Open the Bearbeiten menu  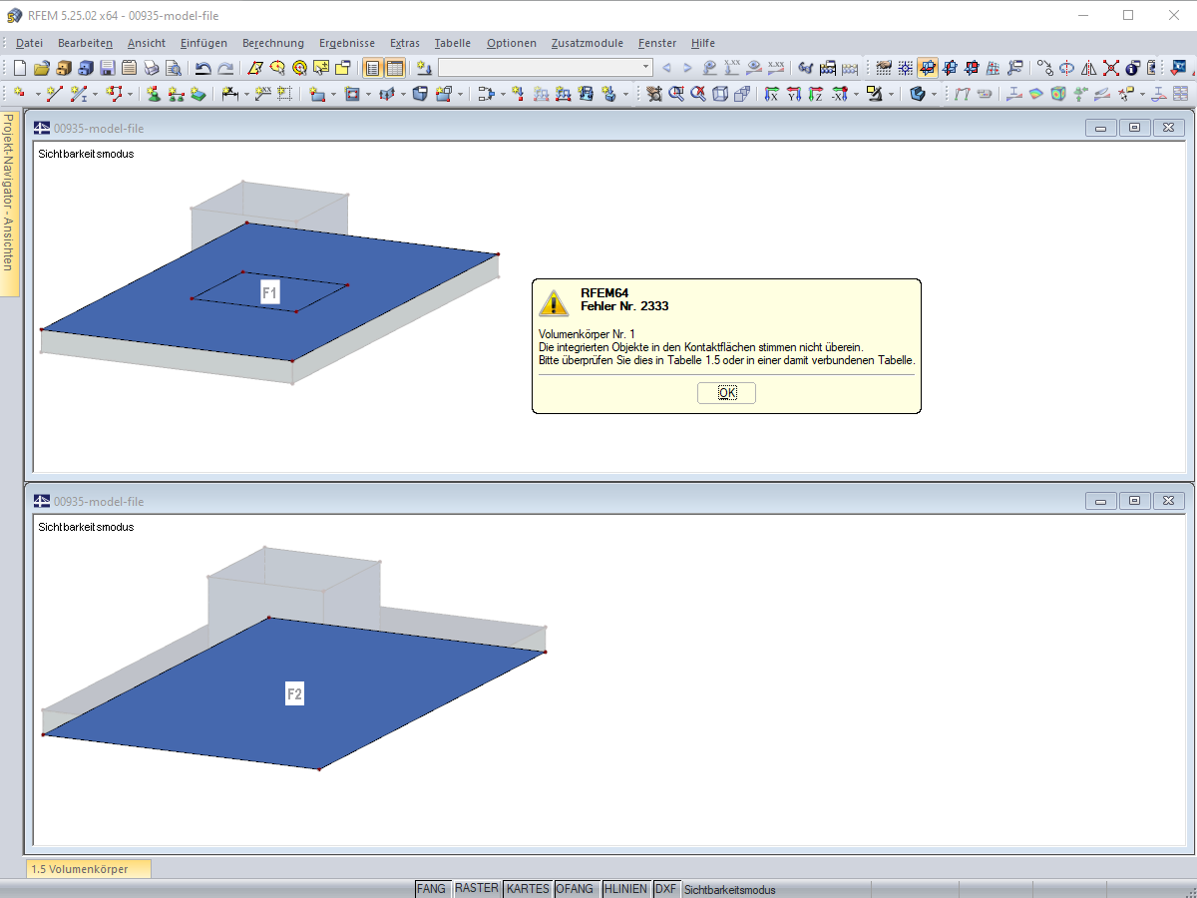(85, 43)
